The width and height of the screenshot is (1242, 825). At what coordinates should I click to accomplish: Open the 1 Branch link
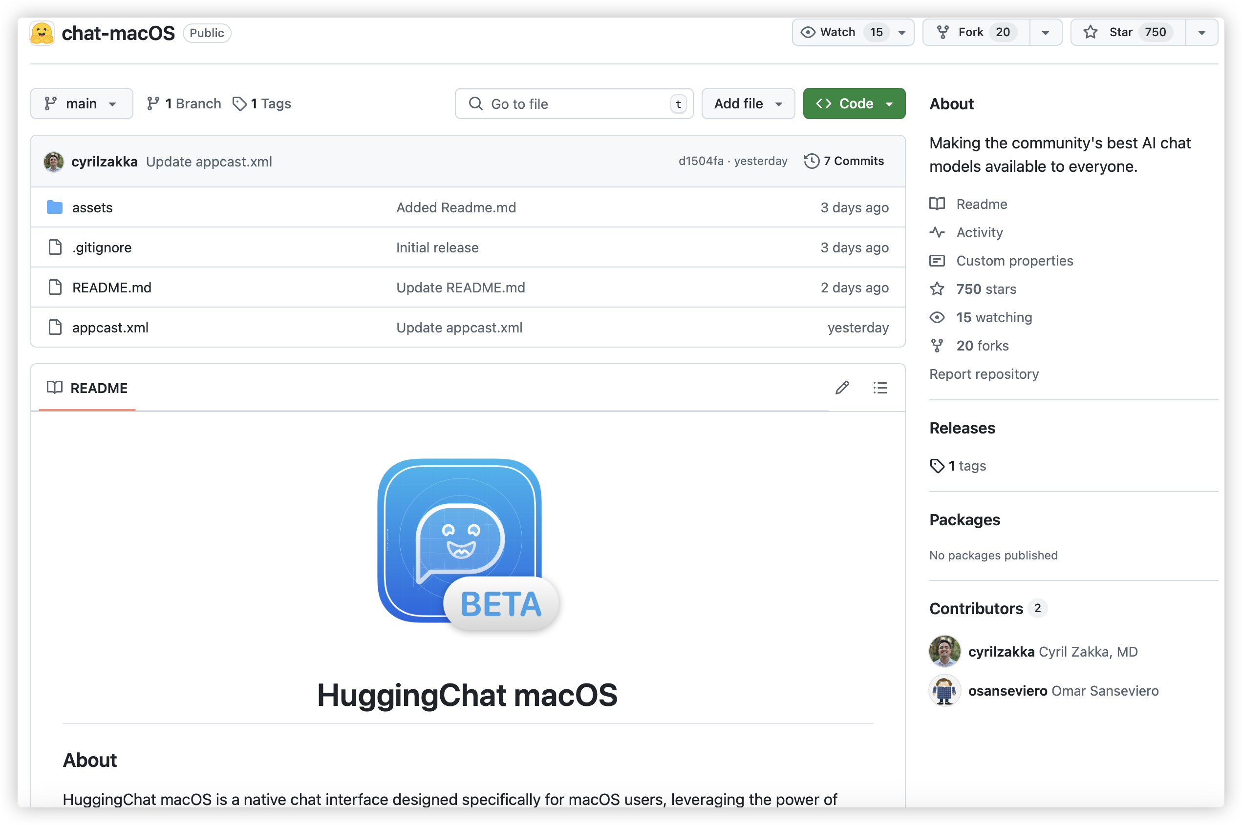click(x=183, y=103)
